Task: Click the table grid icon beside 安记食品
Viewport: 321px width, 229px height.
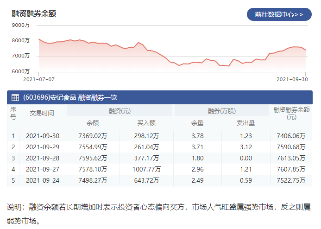Action: pyautogui.click(x=15, y=97)
